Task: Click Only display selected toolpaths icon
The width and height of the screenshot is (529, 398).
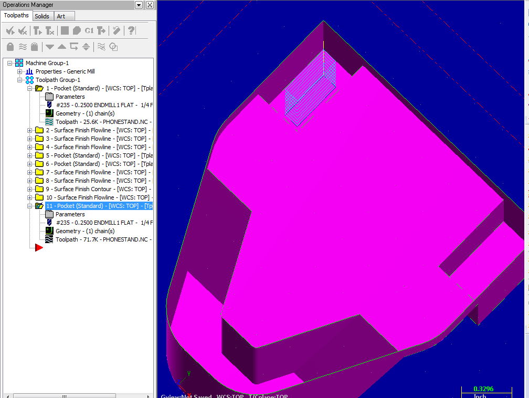Action: [x=101, y=47]
